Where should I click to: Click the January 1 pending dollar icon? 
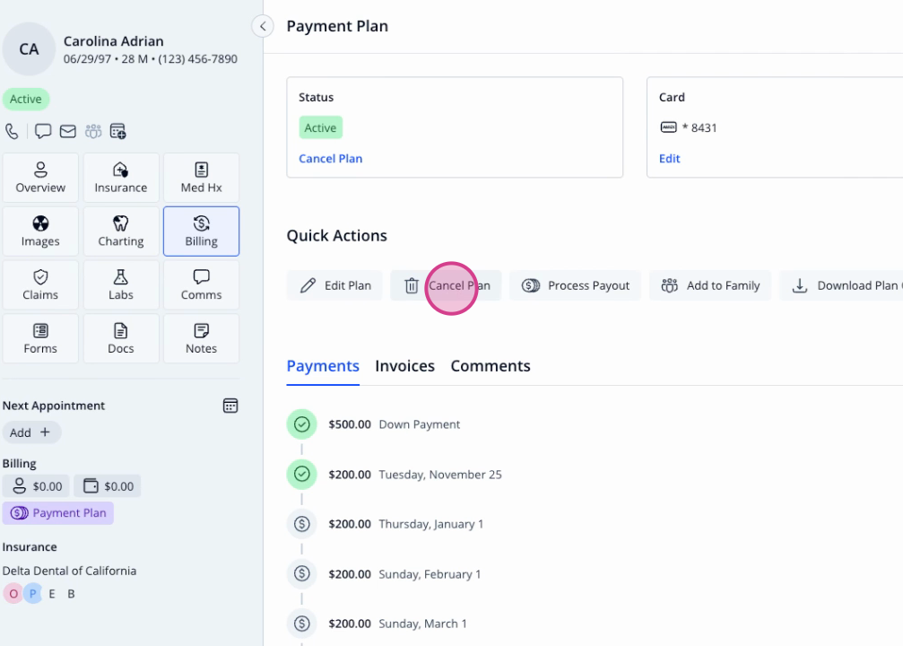click(302, 524)
